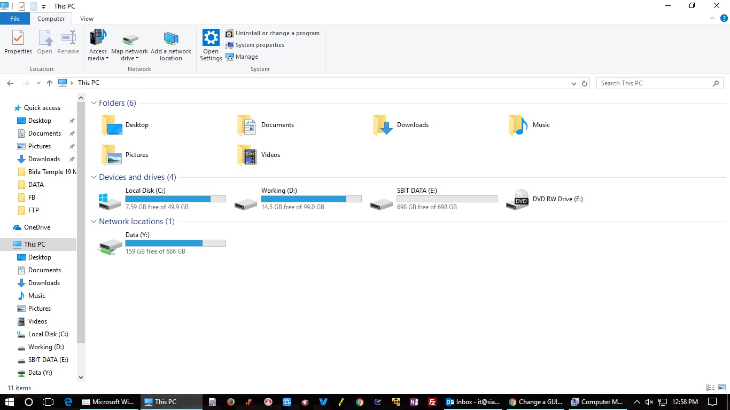730x410 pixels.
Task: Launch FileZilla from the taskbar
Action: 432,401
